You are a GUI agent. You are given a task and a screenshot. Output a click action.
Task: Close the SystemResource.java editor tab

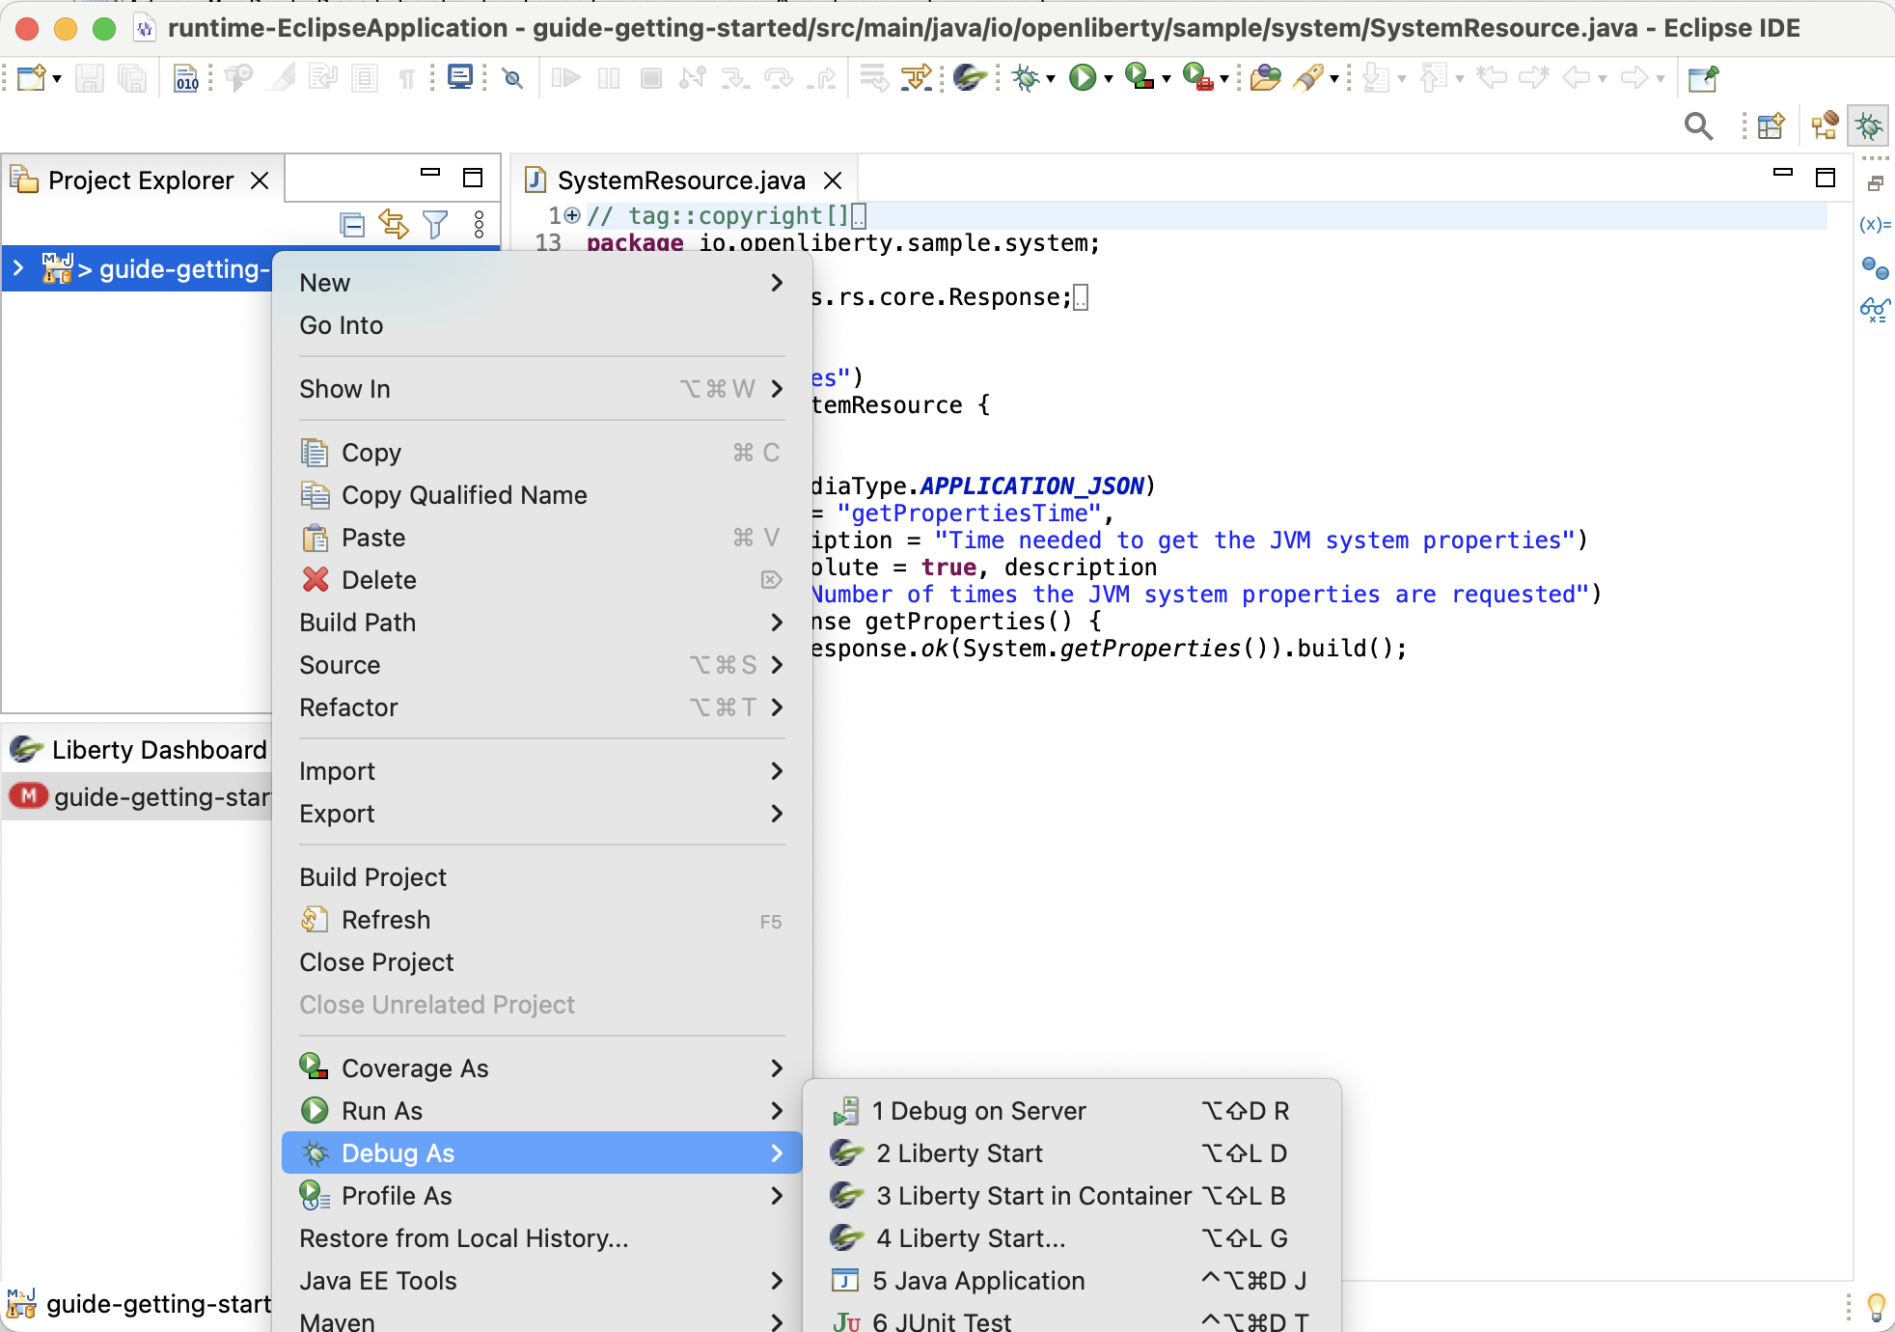coord(833,180)
